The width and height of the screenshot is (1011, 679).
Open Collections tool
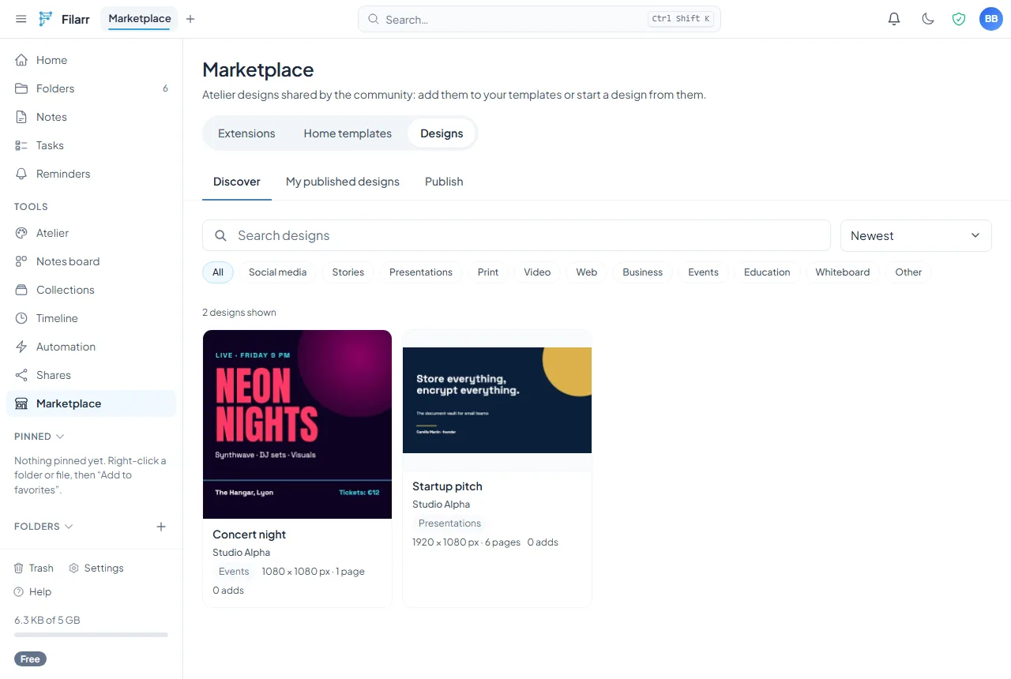click(91, 290)
